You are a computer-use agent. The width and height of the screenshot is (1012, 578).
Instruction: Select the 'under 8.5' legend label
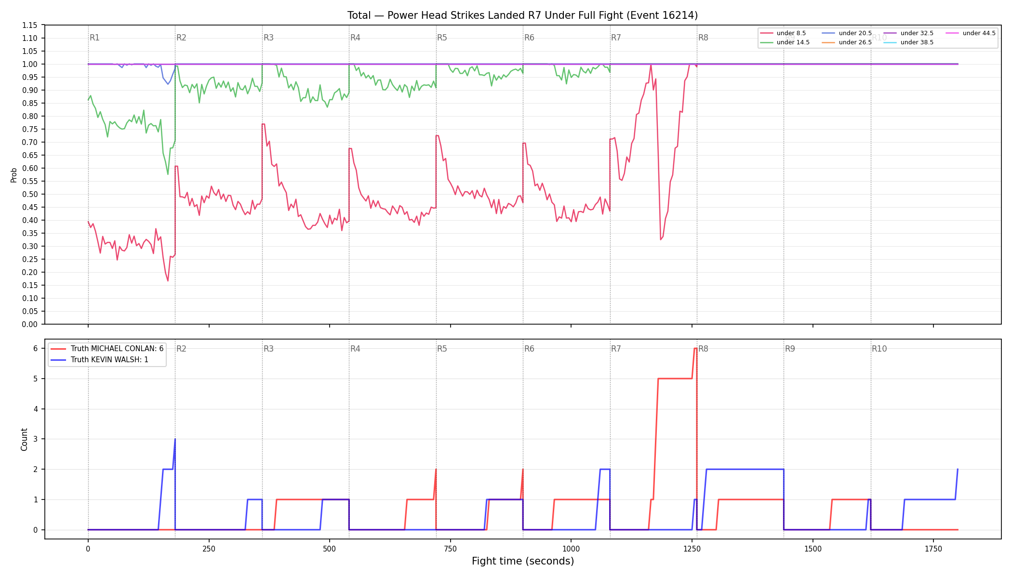(791, 33)
